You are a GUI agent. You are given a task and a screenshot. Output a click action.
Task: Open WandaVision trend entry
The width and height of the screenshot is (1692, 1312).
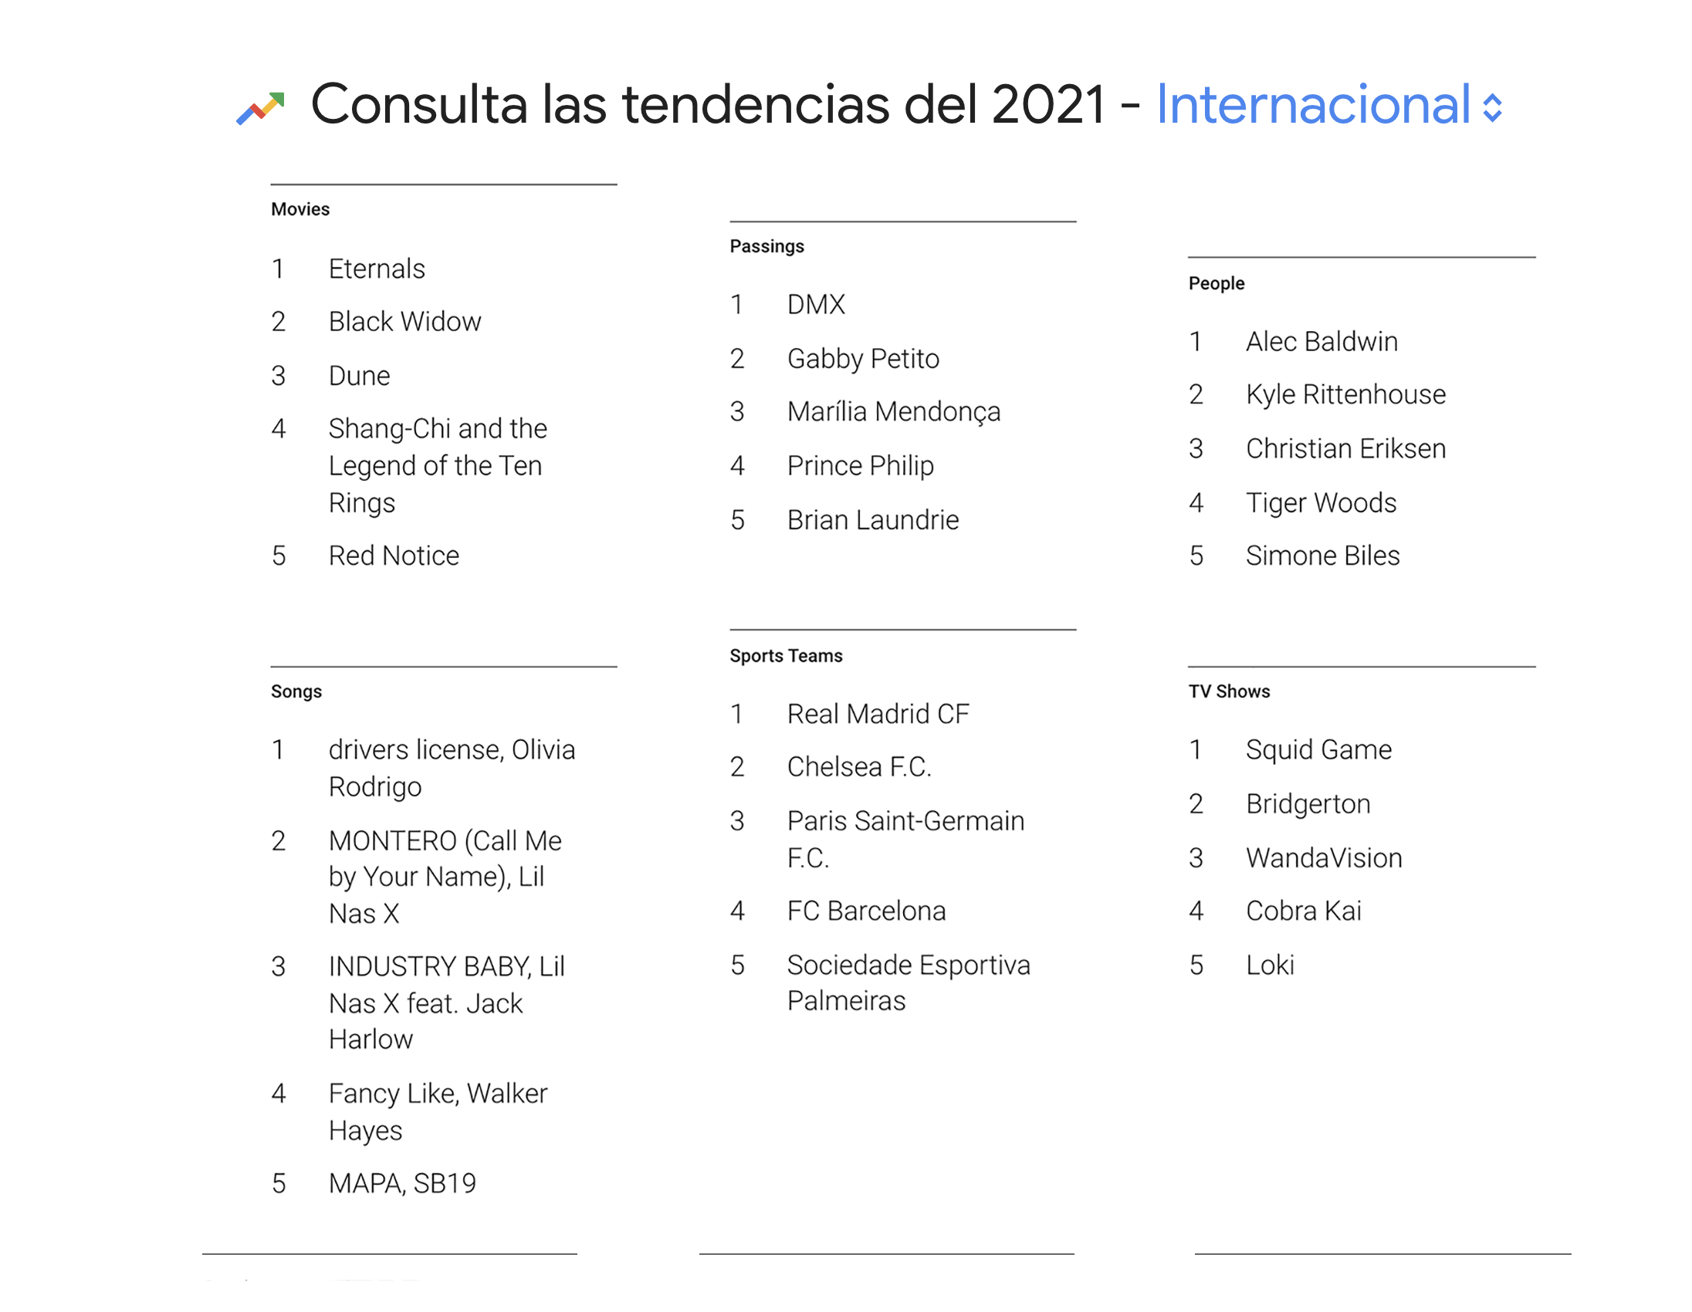[x=1323, y=857]
